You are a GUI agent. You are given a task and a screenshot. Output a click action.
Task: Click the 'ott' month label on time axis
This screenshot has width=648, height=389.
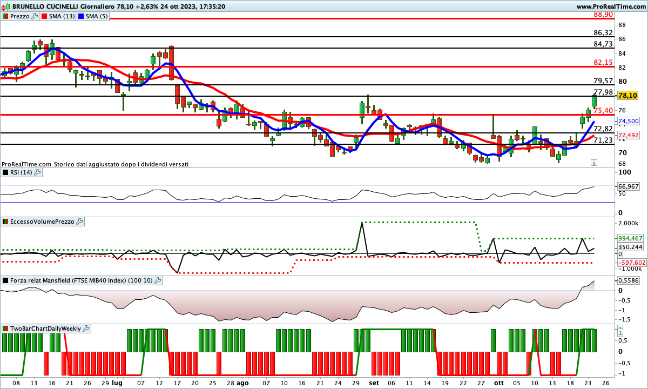(498, 383)
